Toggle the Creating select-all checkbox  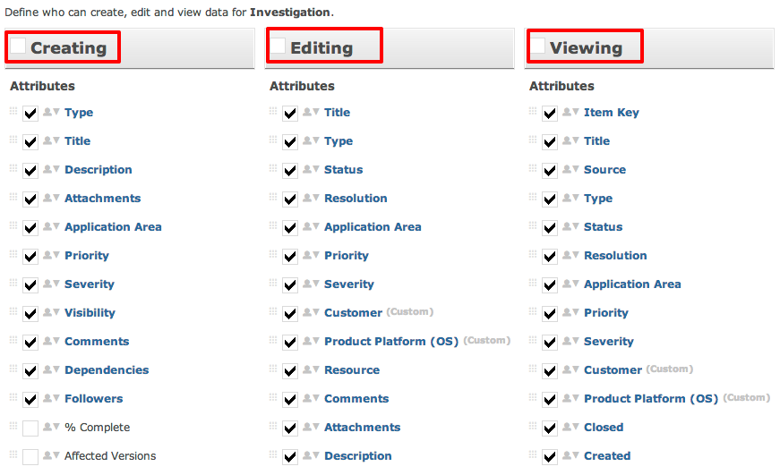click(18, 46)
